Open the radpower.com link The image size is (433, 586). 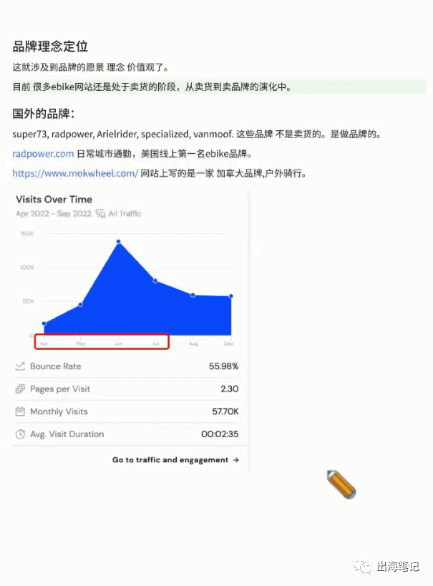[x=43, y=154]
